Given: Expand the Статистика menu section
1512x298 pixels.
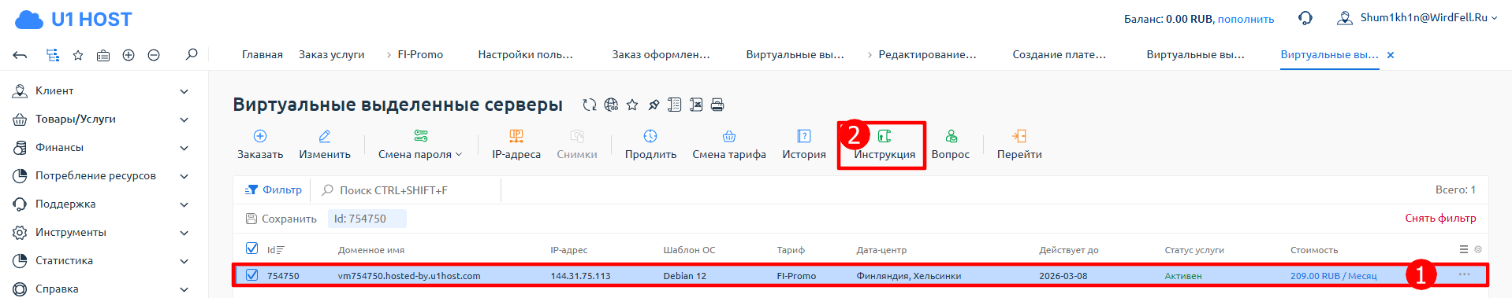Looking at the screenshot, I should (x=101, y=260).
